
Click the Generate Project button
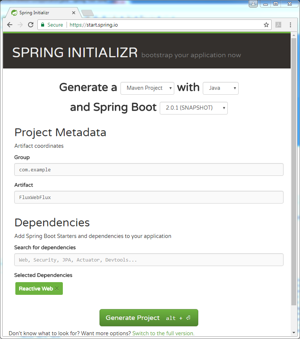pyautogui.click(x=149, y=318)
